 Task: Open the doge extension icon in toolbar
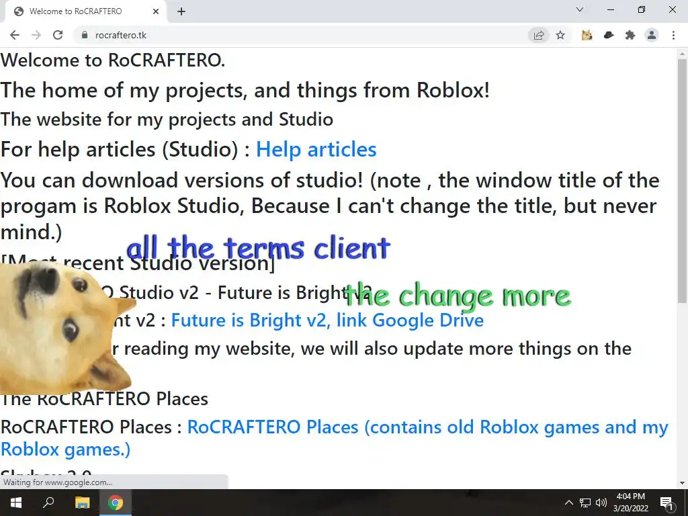click(x=587, y=35)
